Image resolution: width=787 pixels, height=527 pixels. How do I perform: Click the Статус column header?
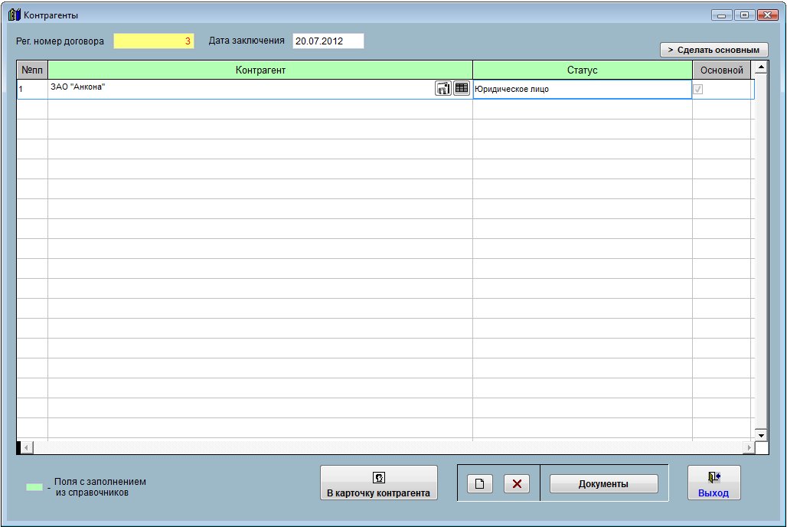point(583,70)
